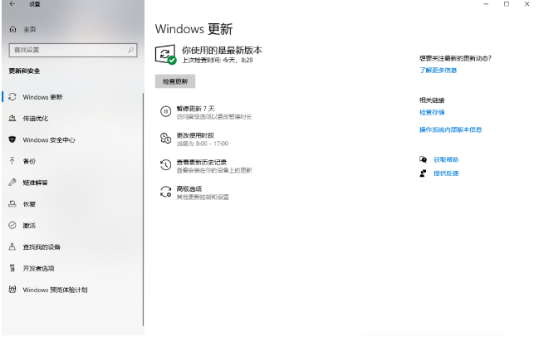The height and width of the screenshot is (337, 539).
Task: Open 查看更新历史记录 (update history)
Action: (202, 162)
